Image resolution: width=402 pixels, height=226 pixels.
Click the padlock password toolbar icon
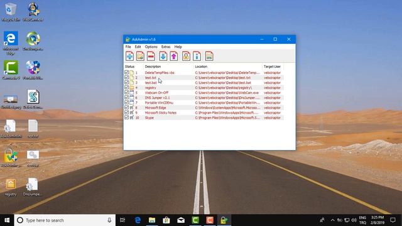pyautogui.click(x=186, y=56)
